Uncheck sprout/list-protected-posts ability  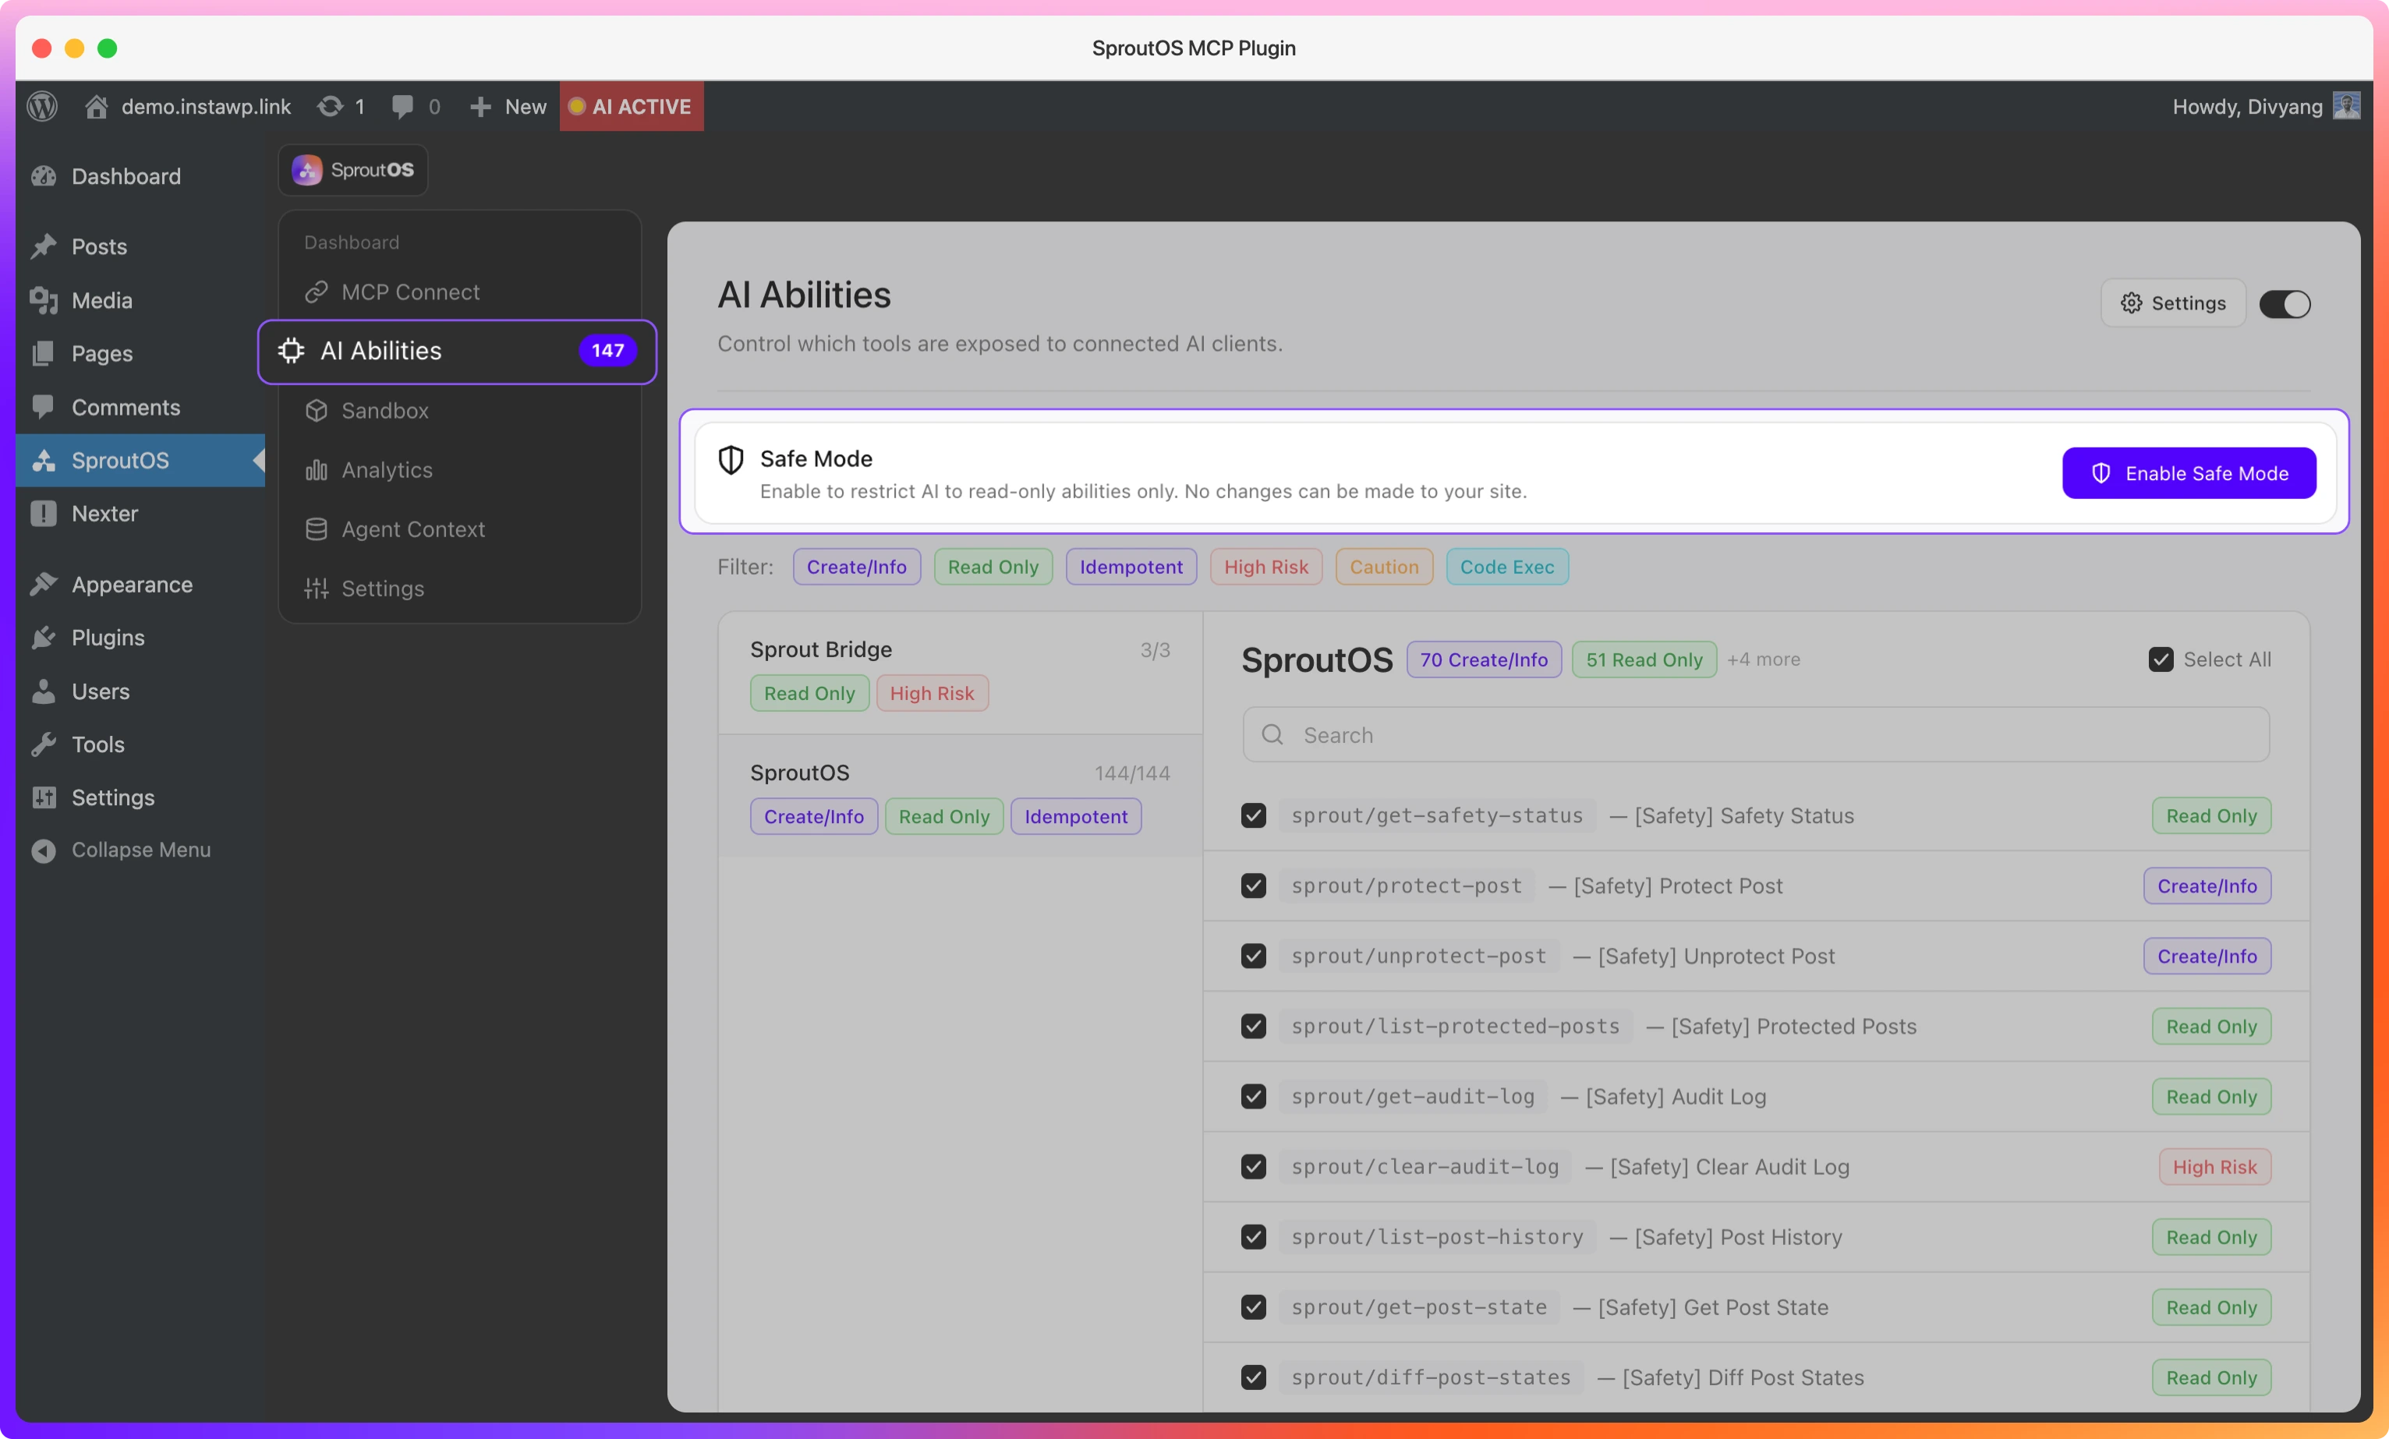click(x=1254, y=1026)
